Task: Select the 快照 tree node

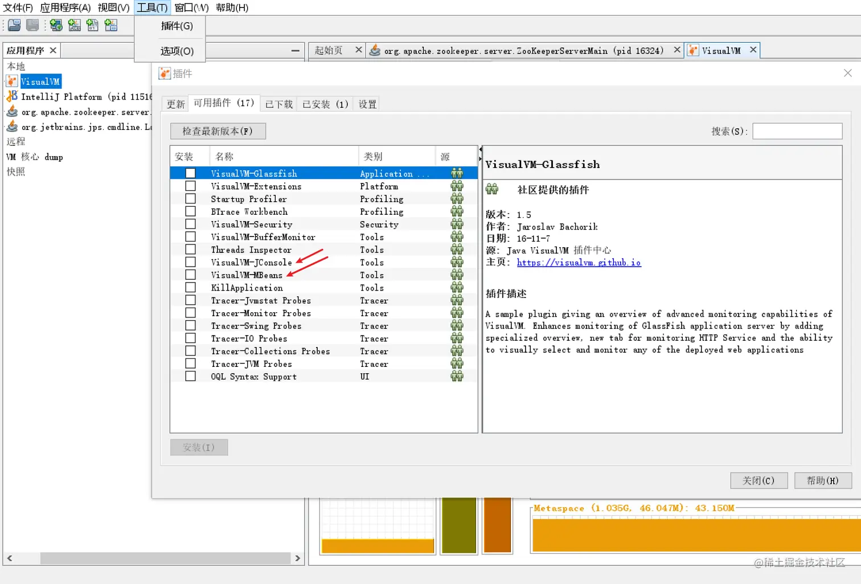Action: [x=16, y=171]
